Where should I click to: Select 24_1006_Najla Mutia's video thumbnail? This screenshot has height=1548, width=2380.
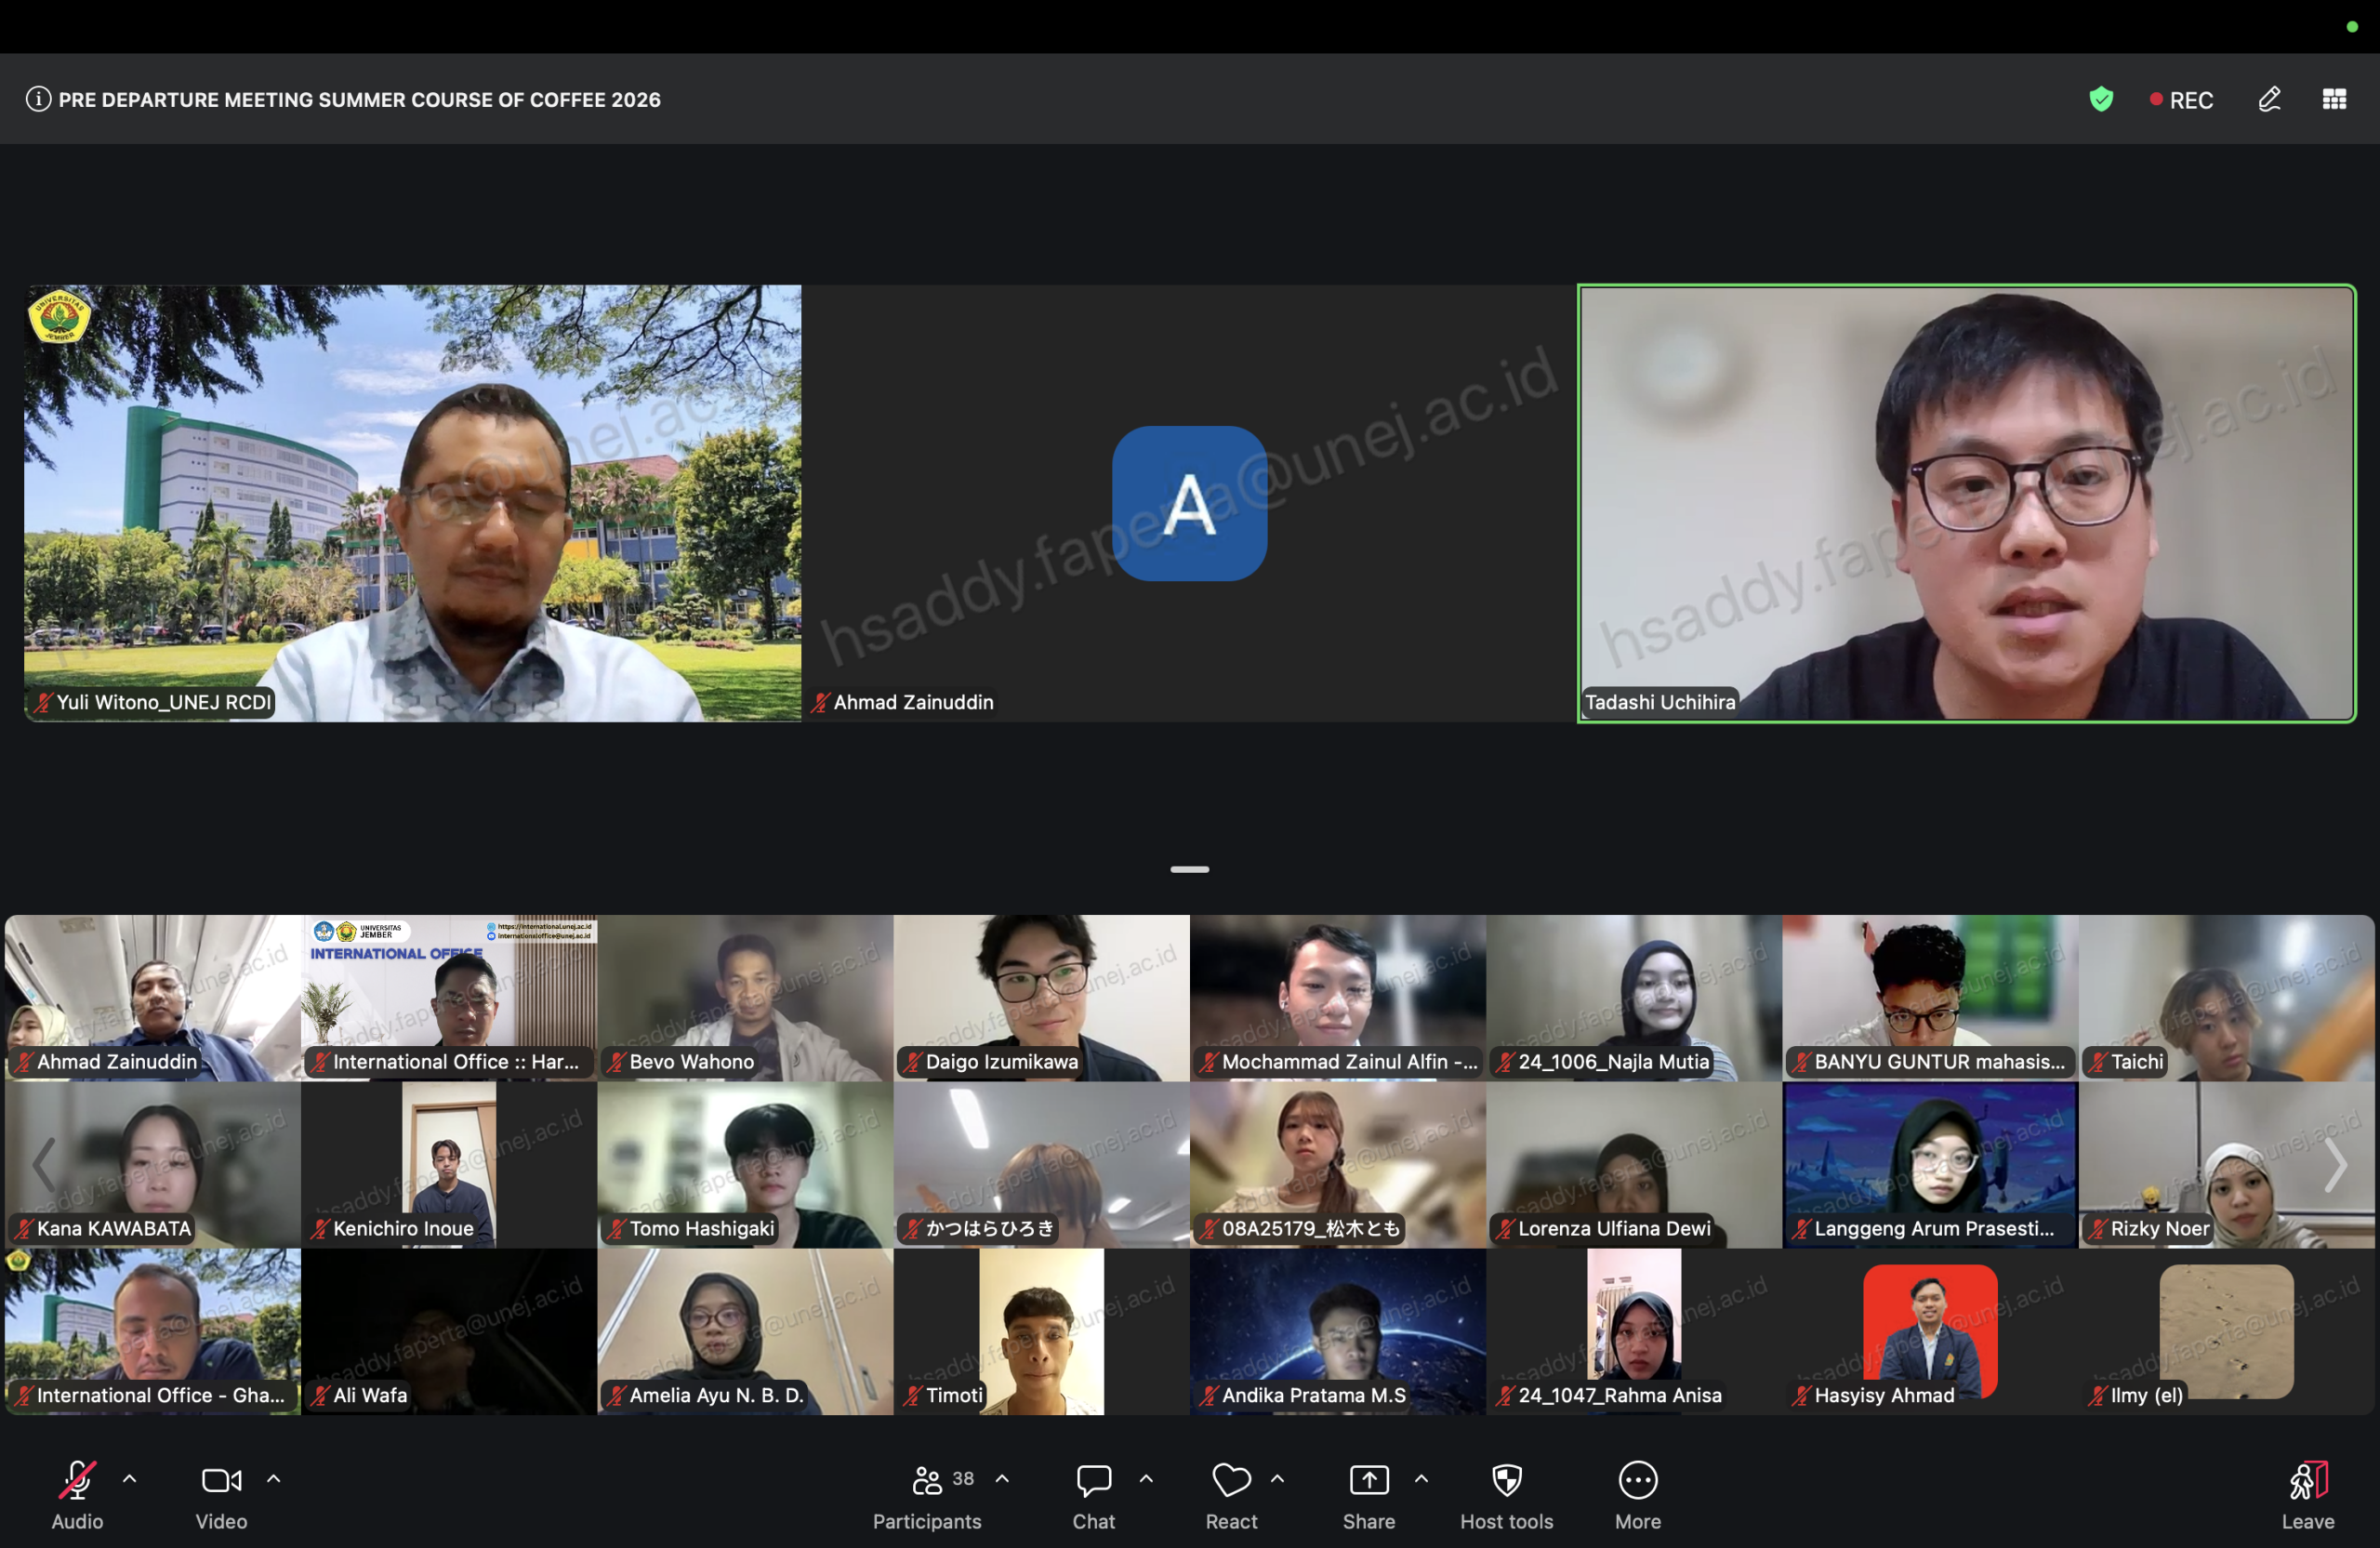click(x=1634, y=998)
